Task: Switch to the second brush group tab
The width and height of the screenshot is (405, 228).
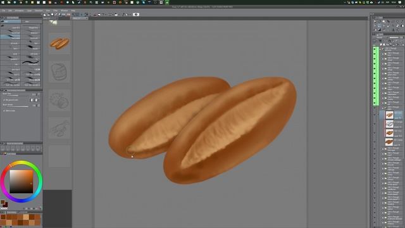Action: pyautogui.click(x=31, y=22)
